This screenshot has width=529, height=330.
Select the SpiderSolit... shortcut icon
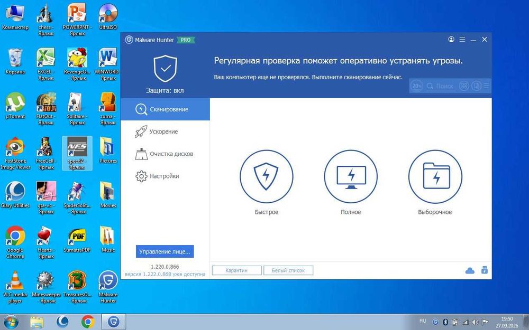click(77, 197)
